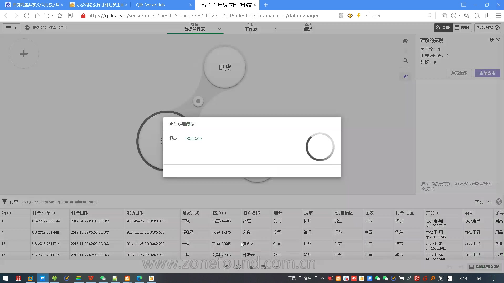Click the browser reload icon

pyautogui.click(x=27, y=15)
